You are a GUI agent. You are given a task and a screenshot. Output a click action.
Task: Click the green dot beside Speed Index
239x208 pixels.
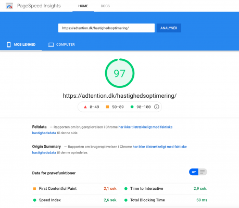click(34, 200)
